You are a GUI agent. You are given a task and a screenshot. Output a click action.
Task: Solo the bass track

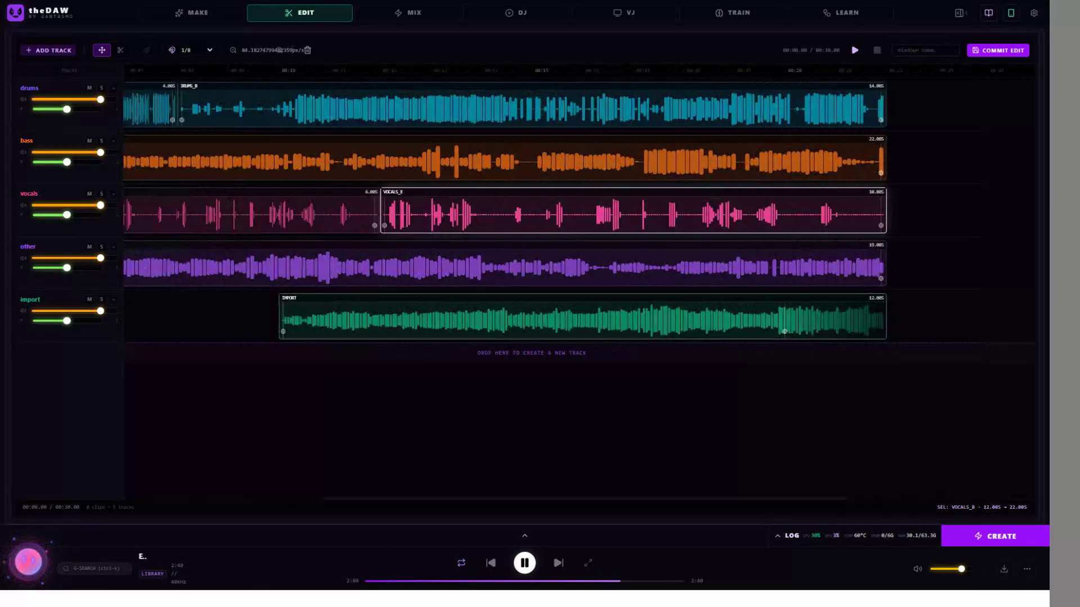(x=101, y=141)
